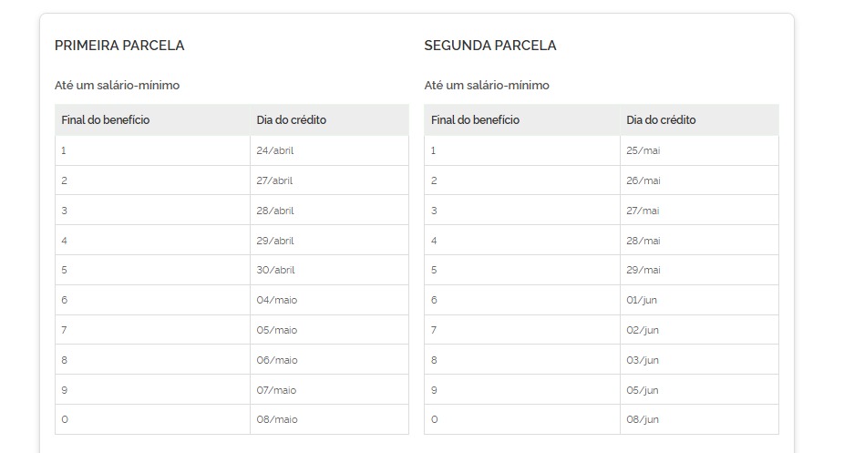This screenshot has height=453, width=844.
Task: Select the 28/abril date cell
Action: click(275, 211)
